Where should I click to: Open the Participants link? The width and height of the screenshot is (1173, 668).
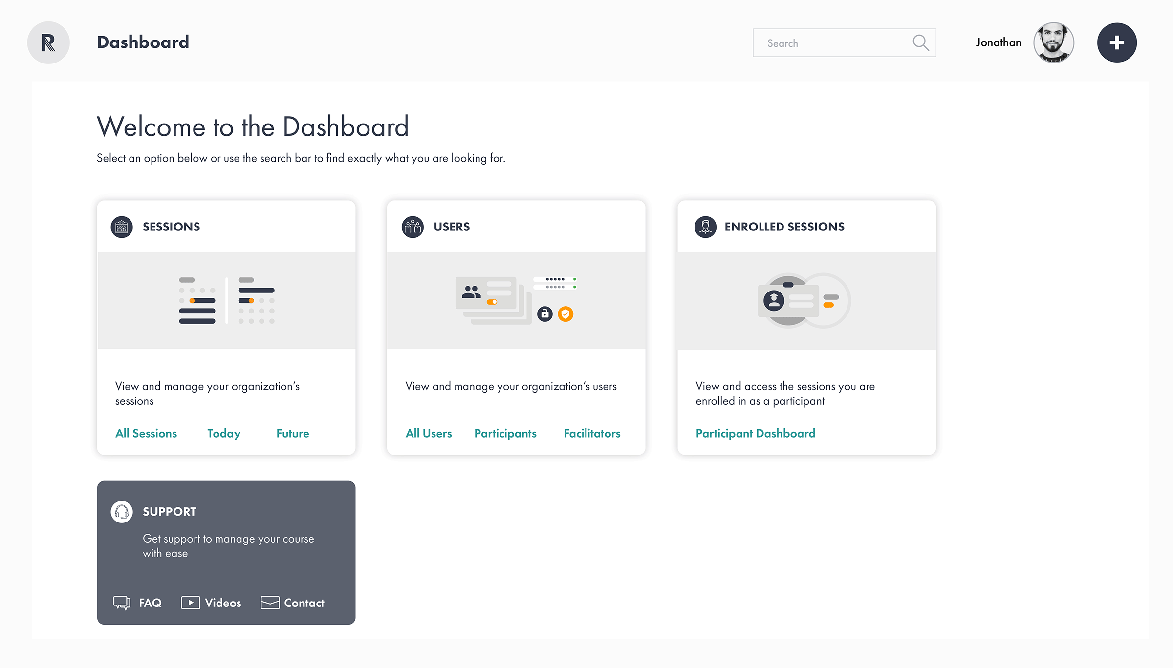[505, 434]
